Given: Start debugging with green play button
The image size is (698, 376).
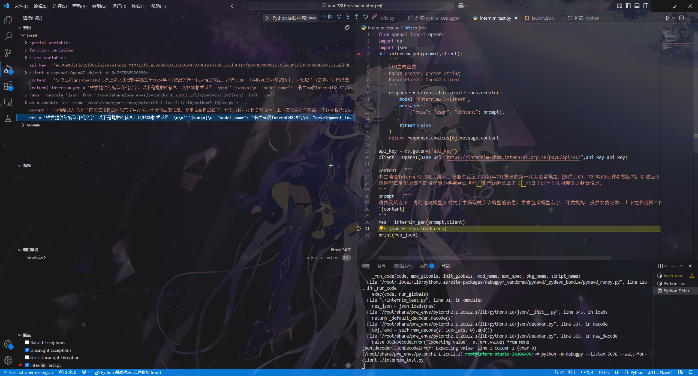Looking at the screenshot, I should point(267,18).
